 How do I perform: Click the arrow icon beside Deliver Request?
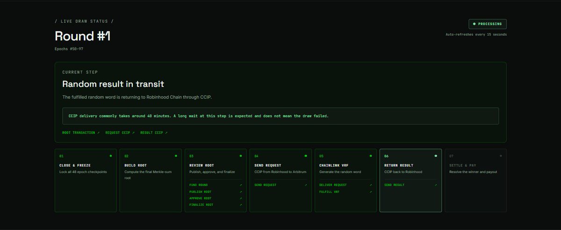point(371,185)
